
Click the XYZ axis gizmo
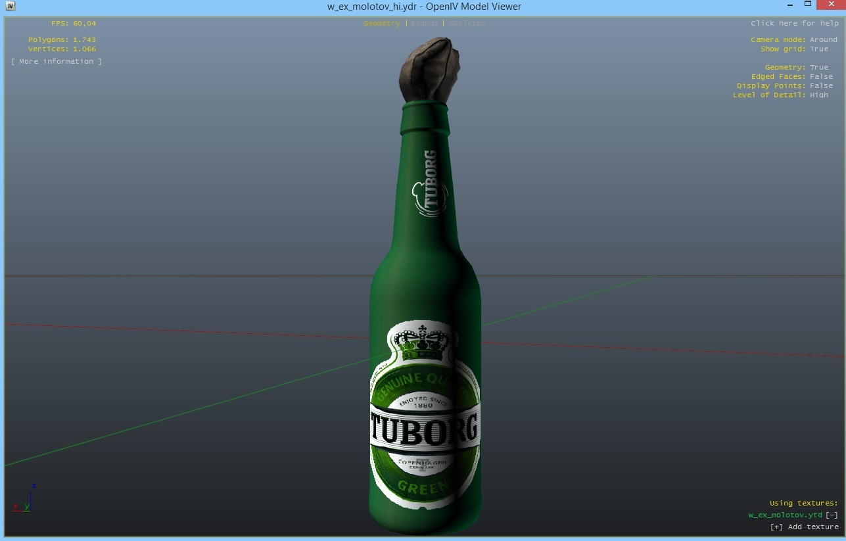24,498
